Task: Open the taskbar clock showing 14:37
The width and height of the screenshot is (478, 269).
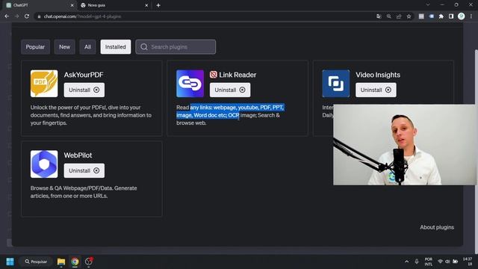Action: (x=468, y=262)
